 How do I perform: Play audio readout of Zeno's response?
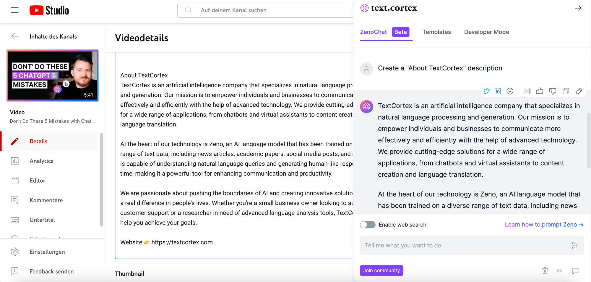(527, 91)
